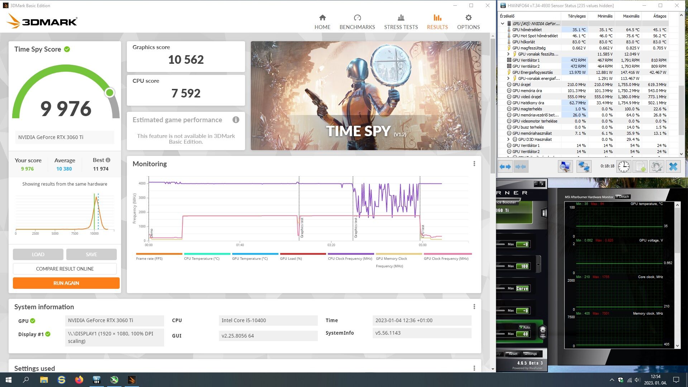Screen dimensions: 688x387
Task: Open HWiNFO sensor settings gear icon
Action: tap(656, 167)
